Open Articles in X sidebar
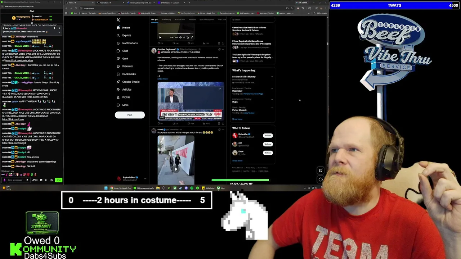 pos(124,90)
